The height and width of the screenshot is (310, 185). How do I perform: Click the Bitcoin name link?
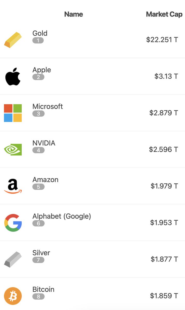tap(43, 289)
